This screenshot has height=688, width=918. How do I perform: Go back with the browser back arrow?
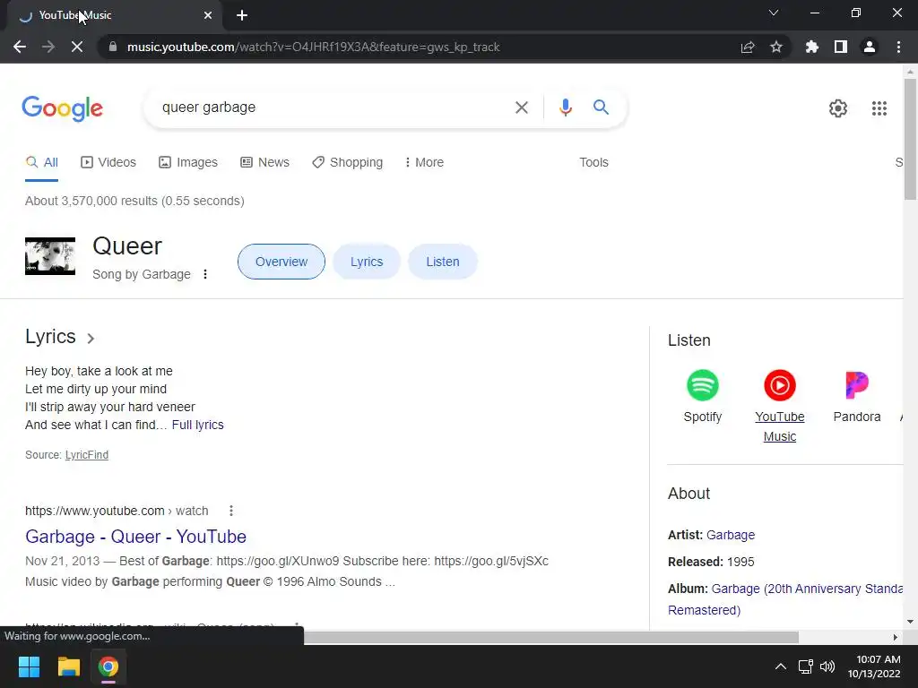click(20, 47)
